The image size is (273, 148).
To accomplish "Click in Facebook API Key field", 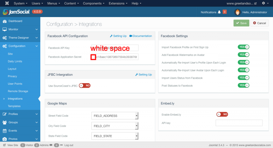I will (115, 48).
